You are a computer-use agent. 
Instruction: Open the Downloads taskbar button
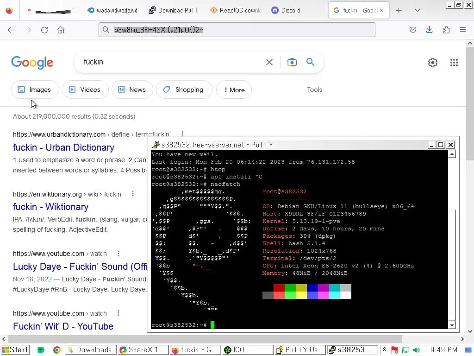click(x=91, y=350)
